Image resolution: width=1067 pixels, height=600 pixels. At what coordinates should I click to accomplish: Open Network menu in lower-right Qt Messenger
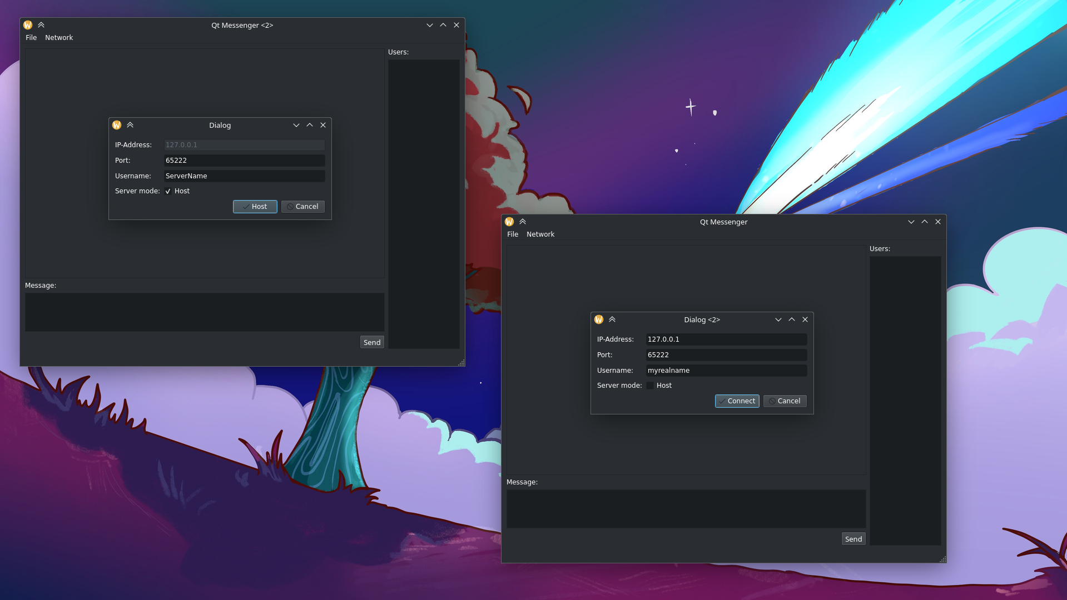click(x=540, y=234)
